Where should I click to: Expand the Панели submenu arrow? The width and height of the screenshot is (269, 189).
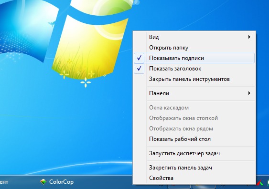tap(249, 93)
